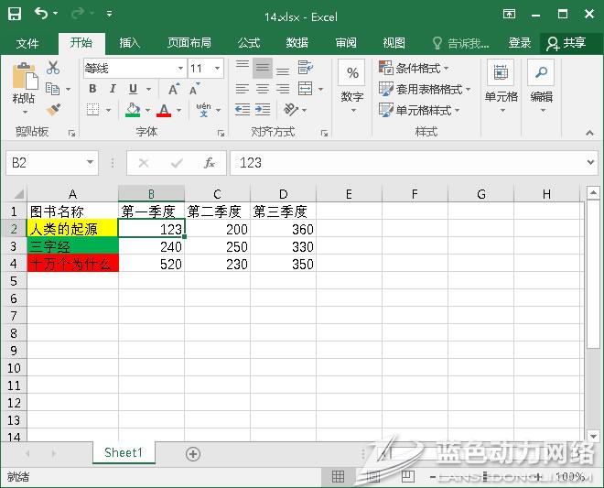Click the Insert Function fx icon
604x488 pixels.
pos(210,163)
